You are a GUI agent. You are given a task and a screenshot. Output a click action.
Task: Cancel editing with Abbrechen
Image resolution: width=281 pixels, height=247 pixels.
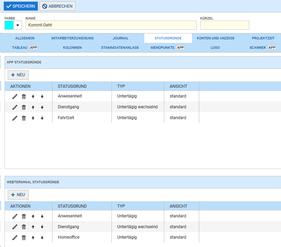click(x=57, y=6)
